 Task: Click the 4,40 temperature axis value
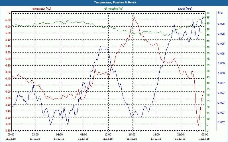pos(8,79)
